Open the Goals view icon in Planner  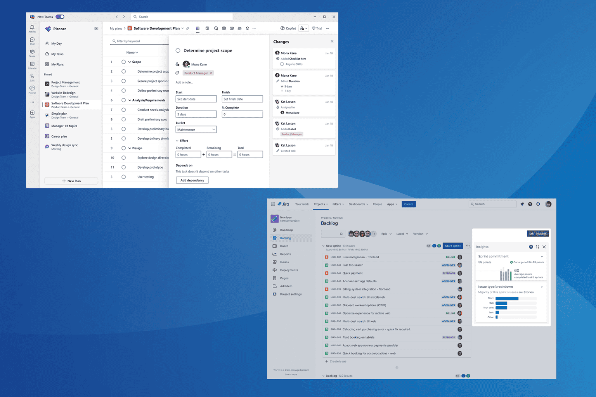click(x=247, y=28)
